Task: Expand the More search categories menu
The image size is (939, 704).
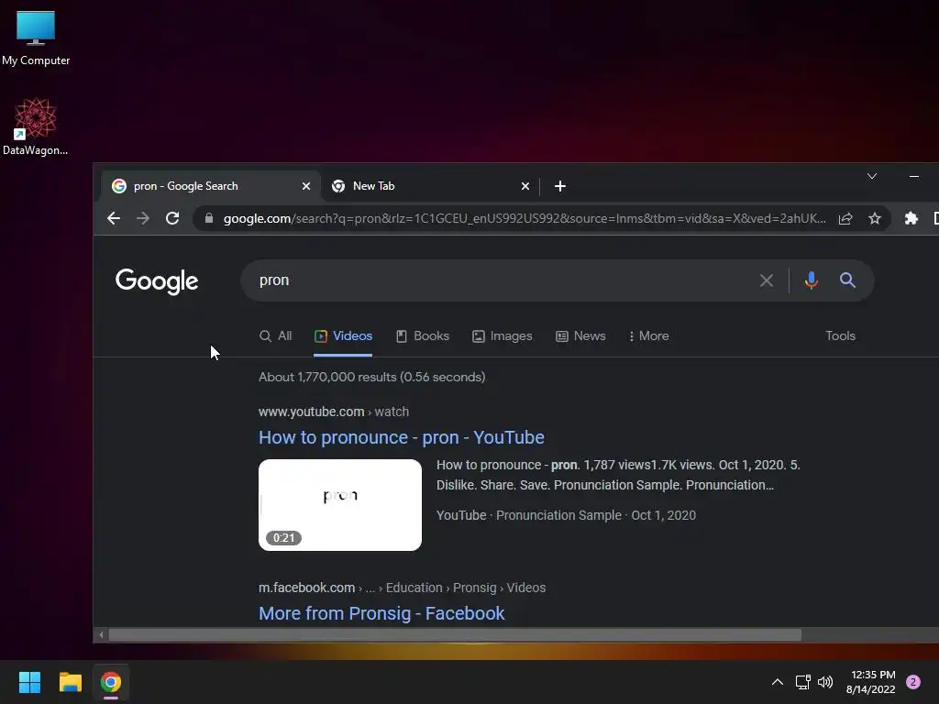Action: click(x=648, y=335)
